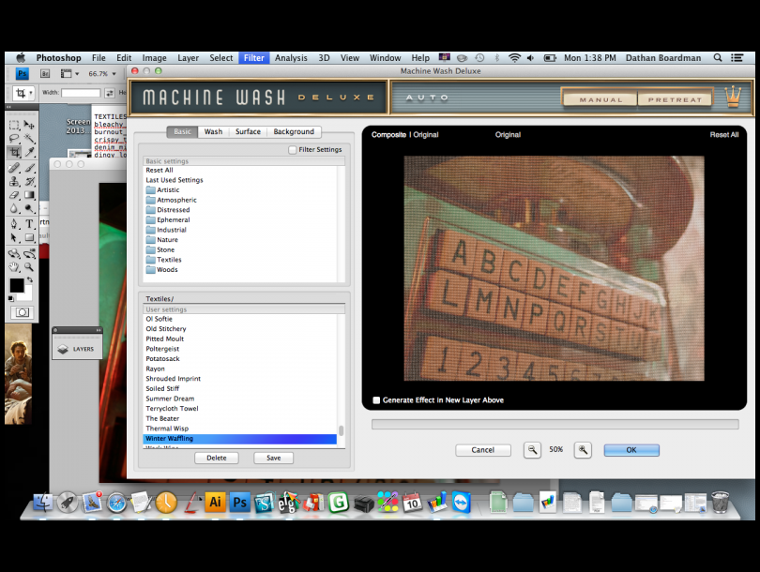760x572 pixels.
Task: Select the Clone Stamp tool
Action: [x=14, y=182]
